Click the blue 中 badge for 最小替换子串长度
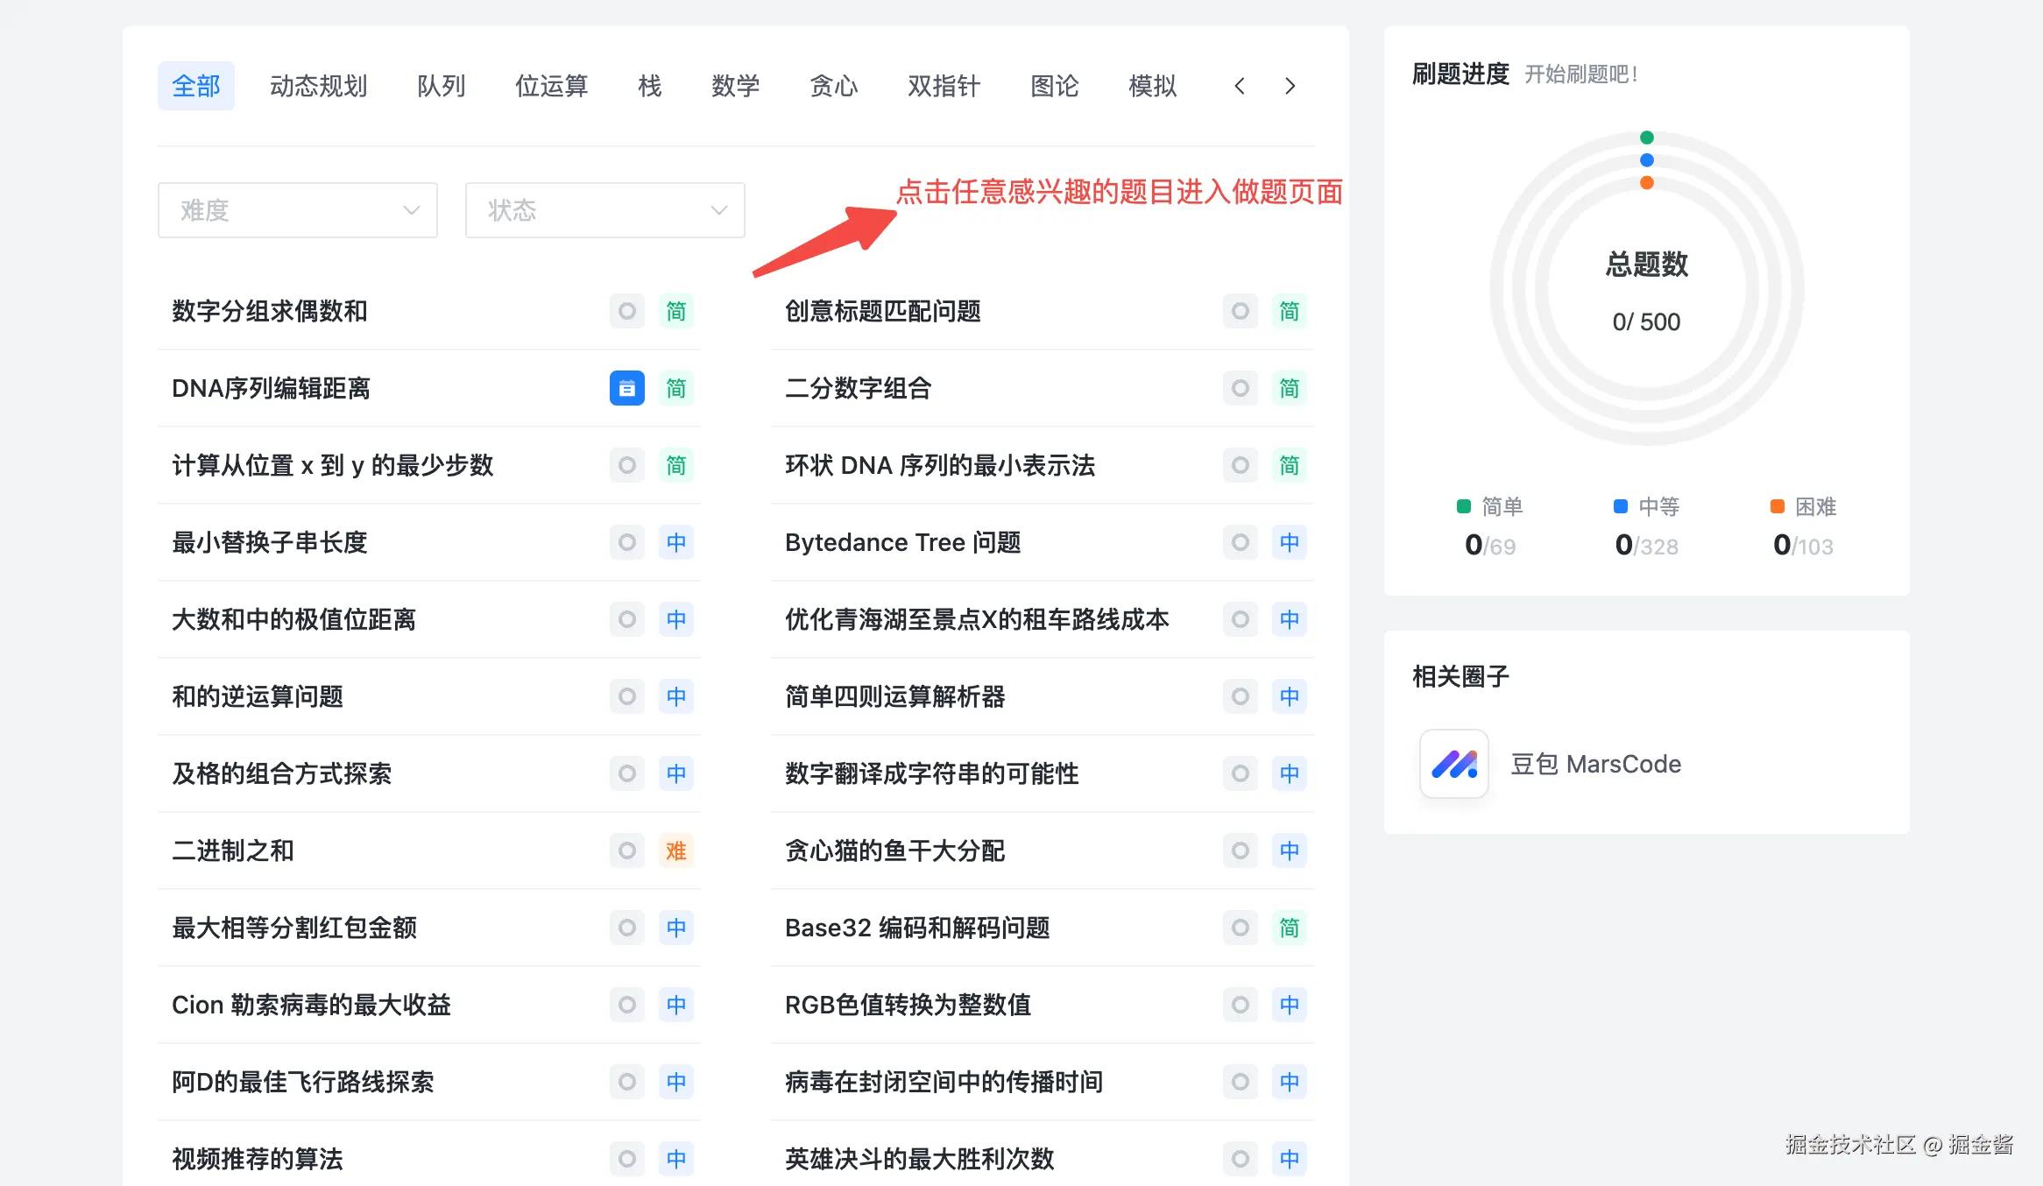Viewport: 2043px width, 1186px height. point(675,542)
